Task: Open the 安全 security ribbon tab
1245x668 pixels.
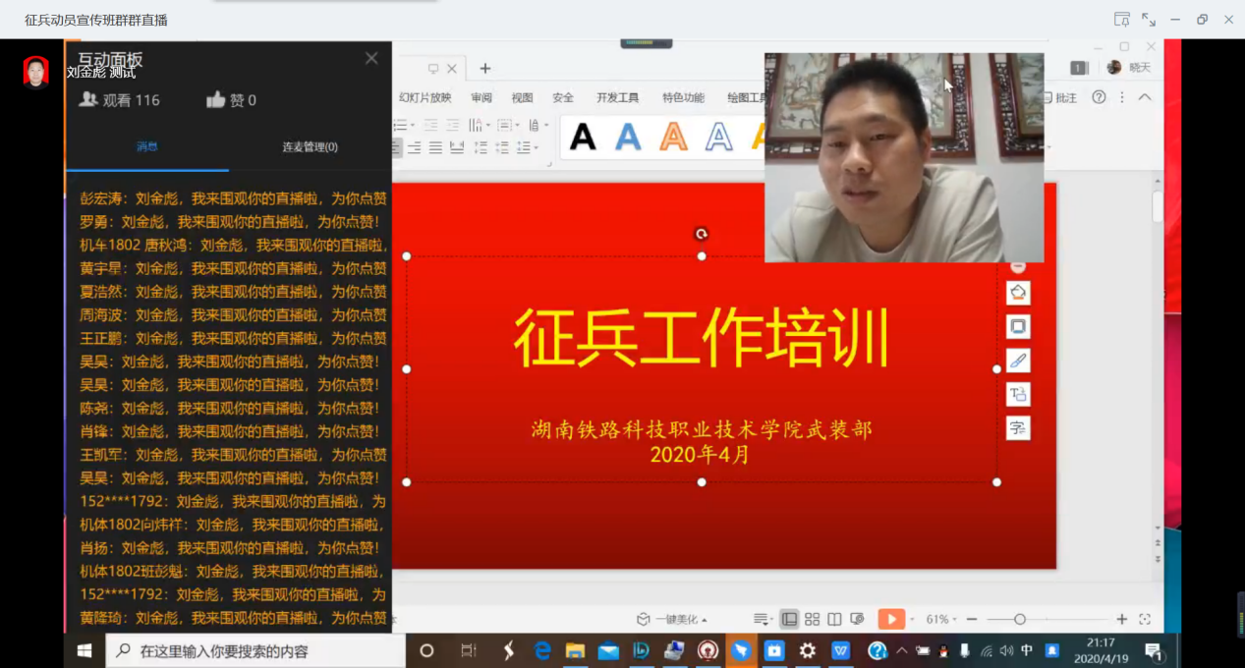Action: pos(563,98)
